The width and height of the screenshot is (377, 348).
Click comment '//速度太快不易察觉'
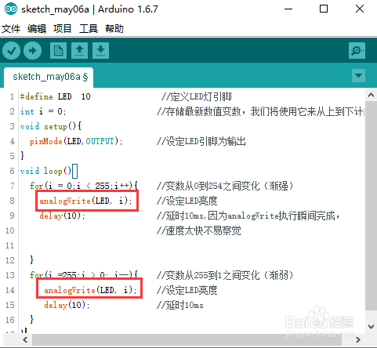pyautogui.click(x=199, y=230)
